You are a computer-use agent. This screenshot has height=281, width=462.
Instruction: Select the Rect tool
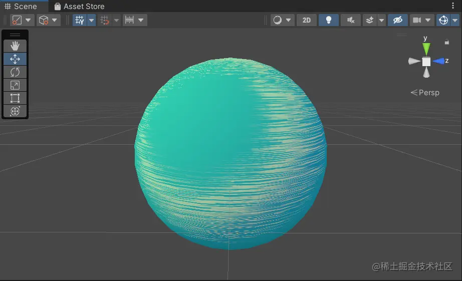[15, 98]
